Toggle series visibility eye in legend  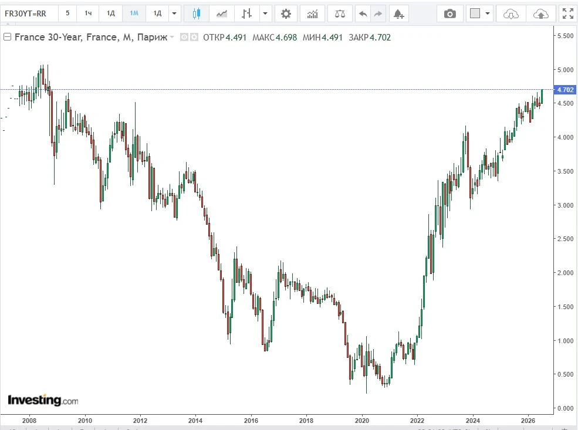184,37
